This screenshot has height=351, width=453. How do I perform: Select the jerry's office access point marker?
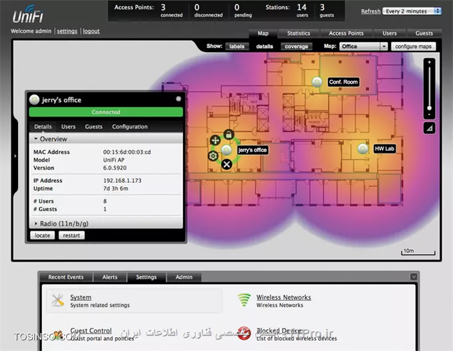tap(226, 150)
